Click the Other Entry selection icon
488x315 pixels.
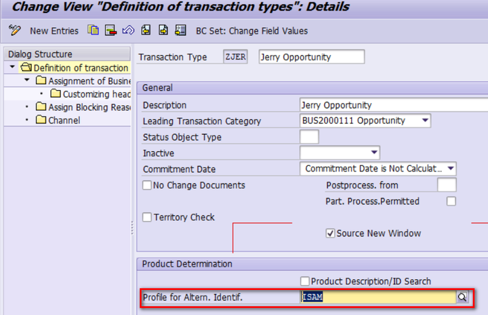coord(180,30)
